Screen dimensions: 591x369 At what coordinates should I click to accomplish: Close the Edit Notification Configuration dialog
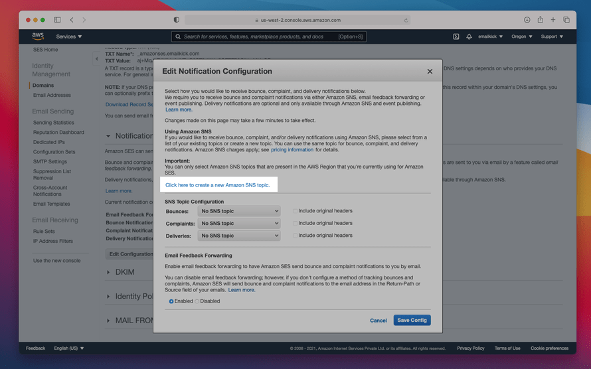pos(430,72)
